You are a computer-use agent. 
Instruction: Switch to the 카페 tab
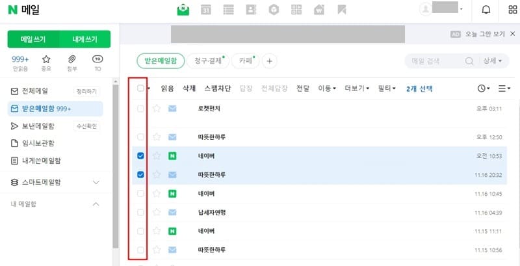[245, 61]
